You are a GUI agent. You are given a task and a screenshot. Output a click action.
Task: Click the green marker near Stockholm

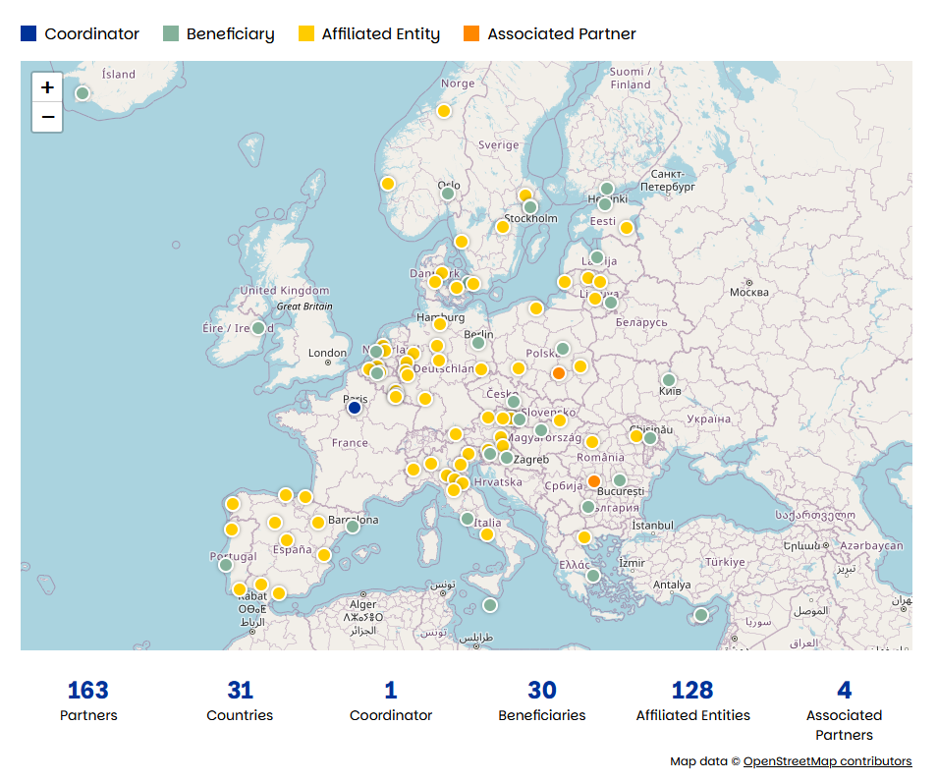click(x=530, y=207)
